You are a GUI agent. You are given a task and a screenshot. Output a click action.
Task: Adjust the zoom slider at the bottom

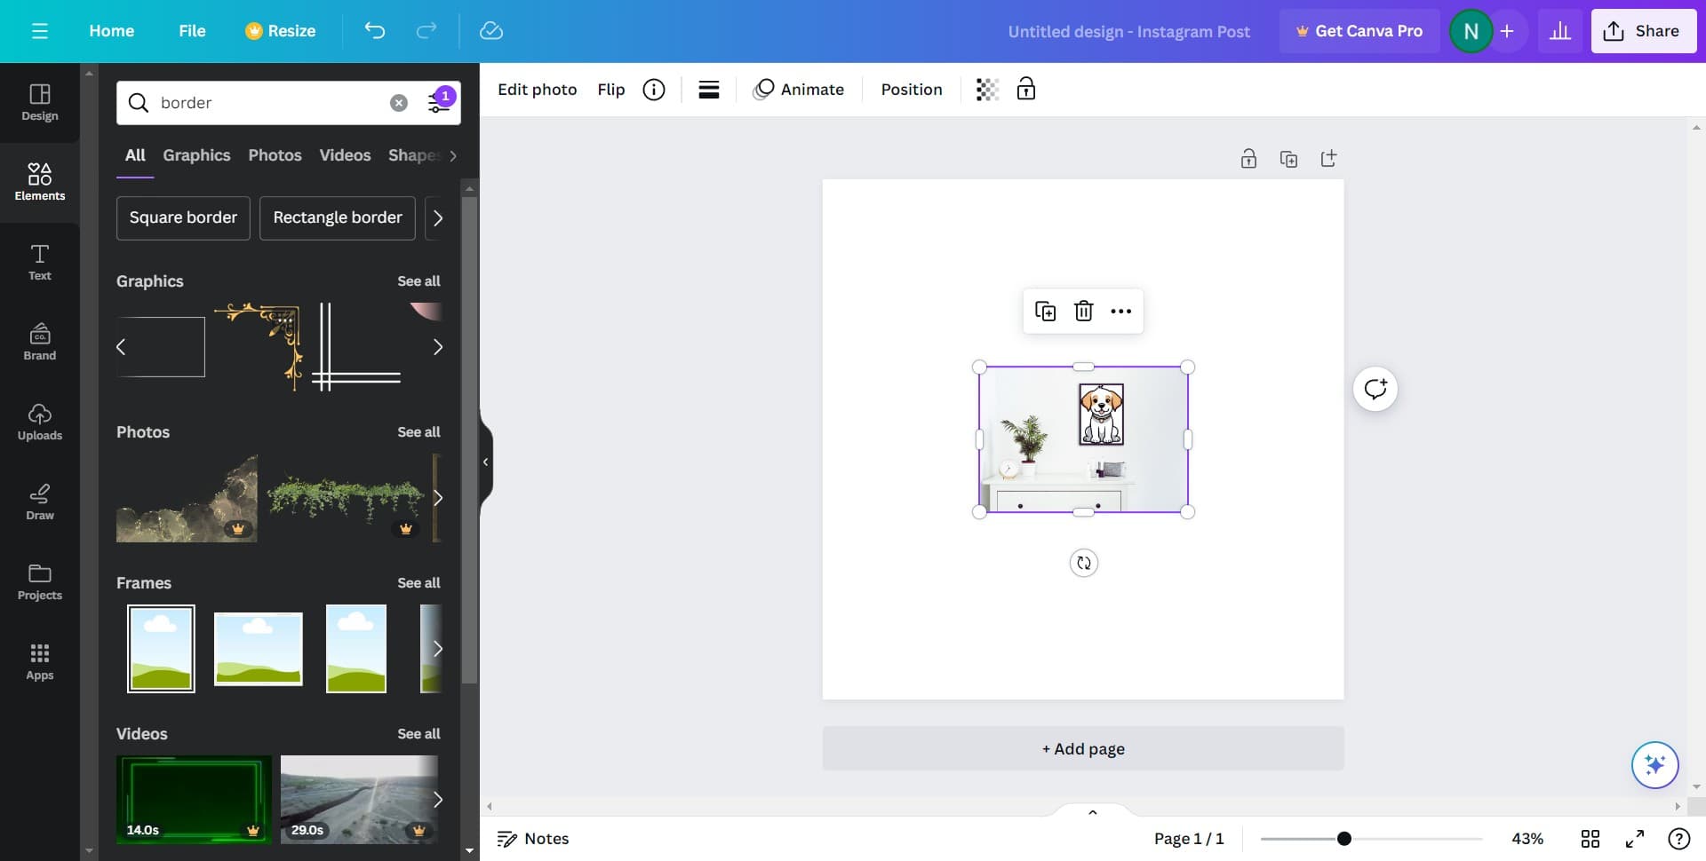point(1344,837)
